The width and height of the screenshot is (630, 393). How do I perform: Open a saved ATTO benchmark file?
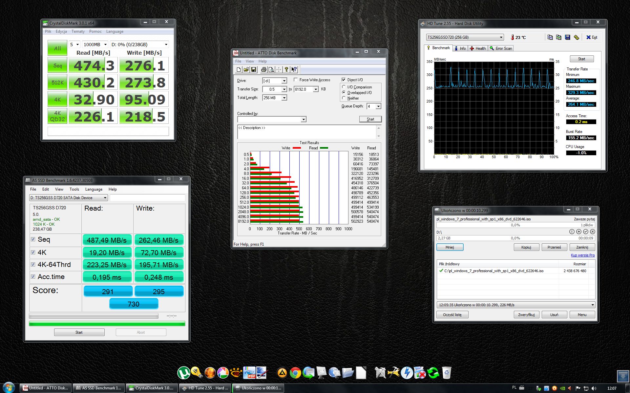(x=246, y=69)
